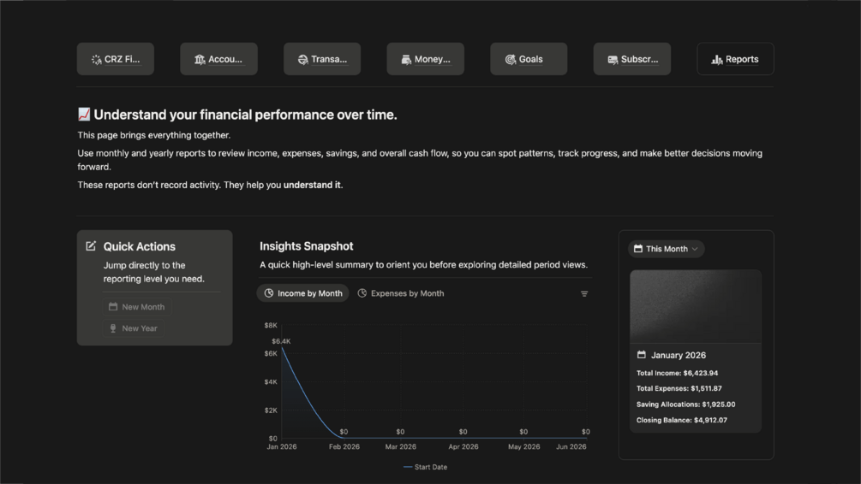This screenshot has height=484, width=861.
Task: Open the Subscriptions page button
Action: [631, 59]
